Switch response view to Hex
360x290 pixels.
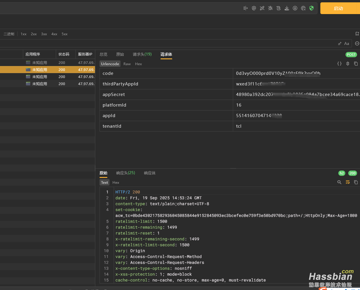coord(116,183)
